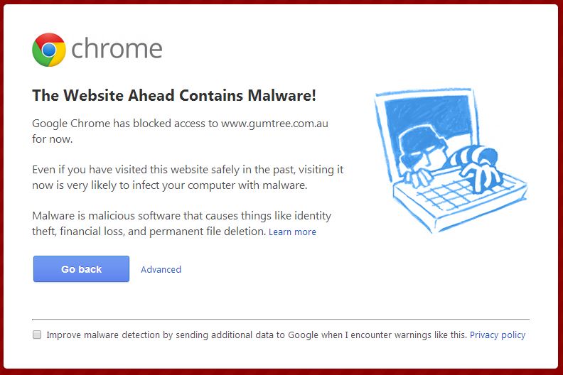Click the horizontal divider above the checkbox

point(281,320)
